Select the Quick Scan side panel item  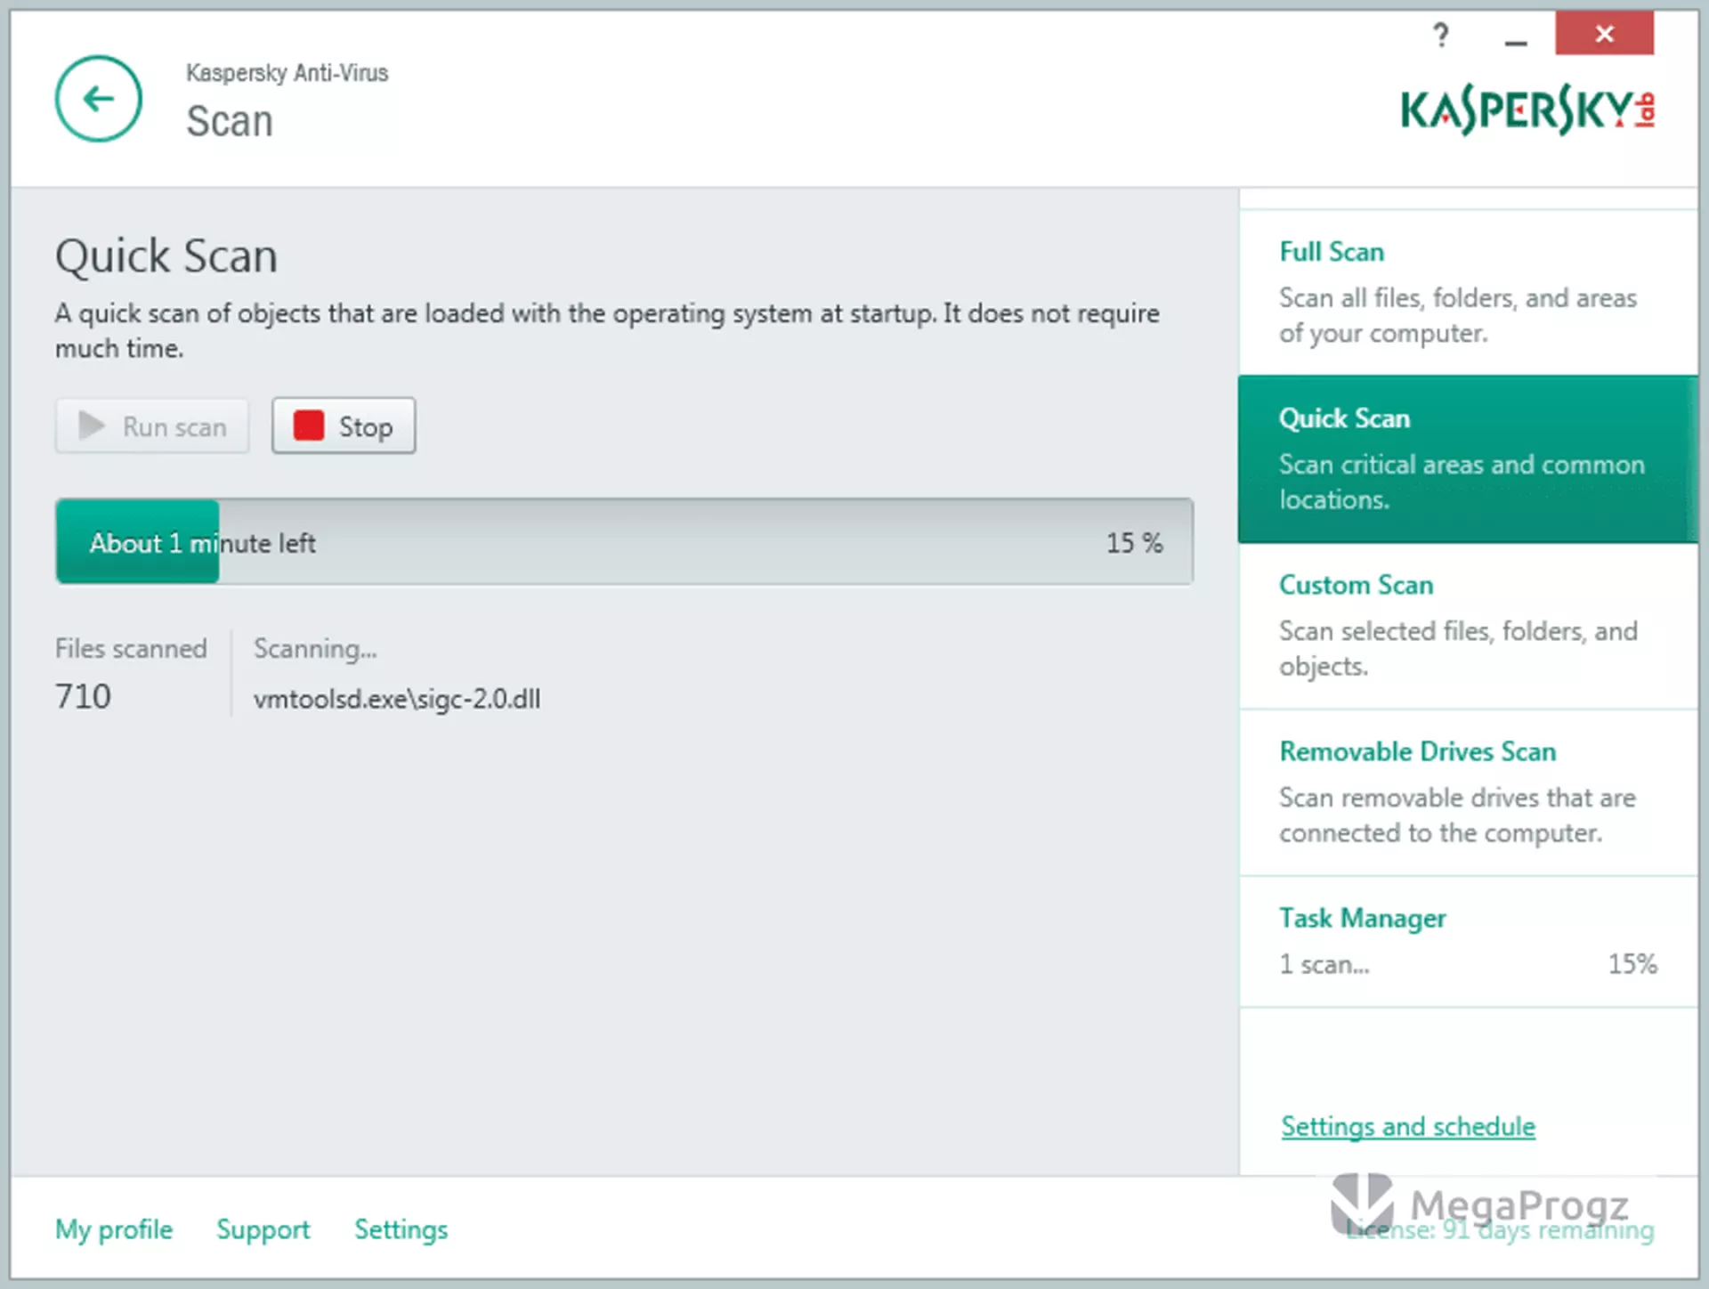1469,458
